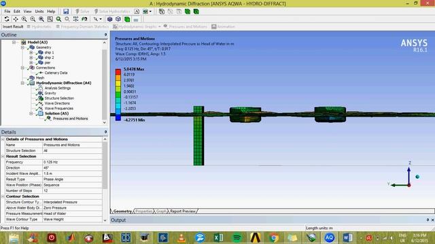Switch to the Report Preview tab

183,211
